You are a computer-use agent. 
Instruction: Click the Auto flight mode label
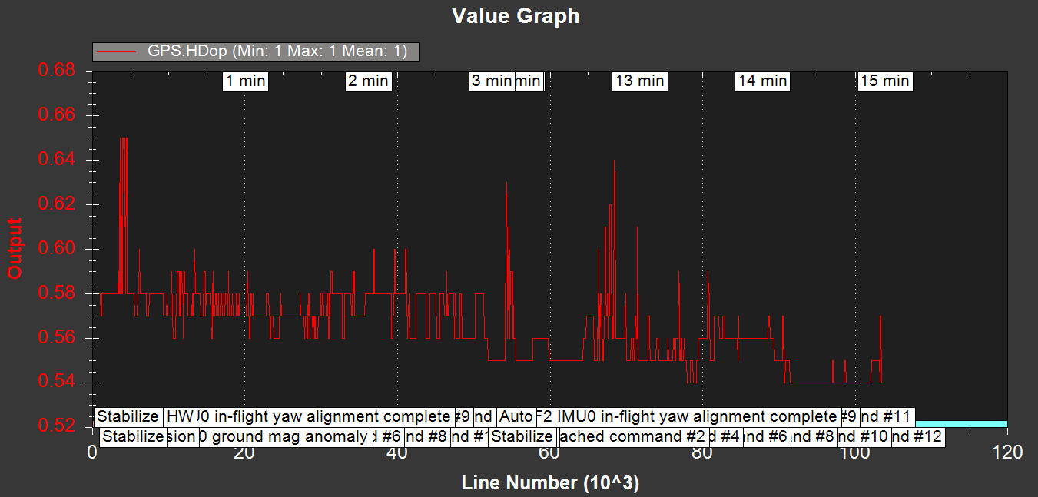[516, 417]
